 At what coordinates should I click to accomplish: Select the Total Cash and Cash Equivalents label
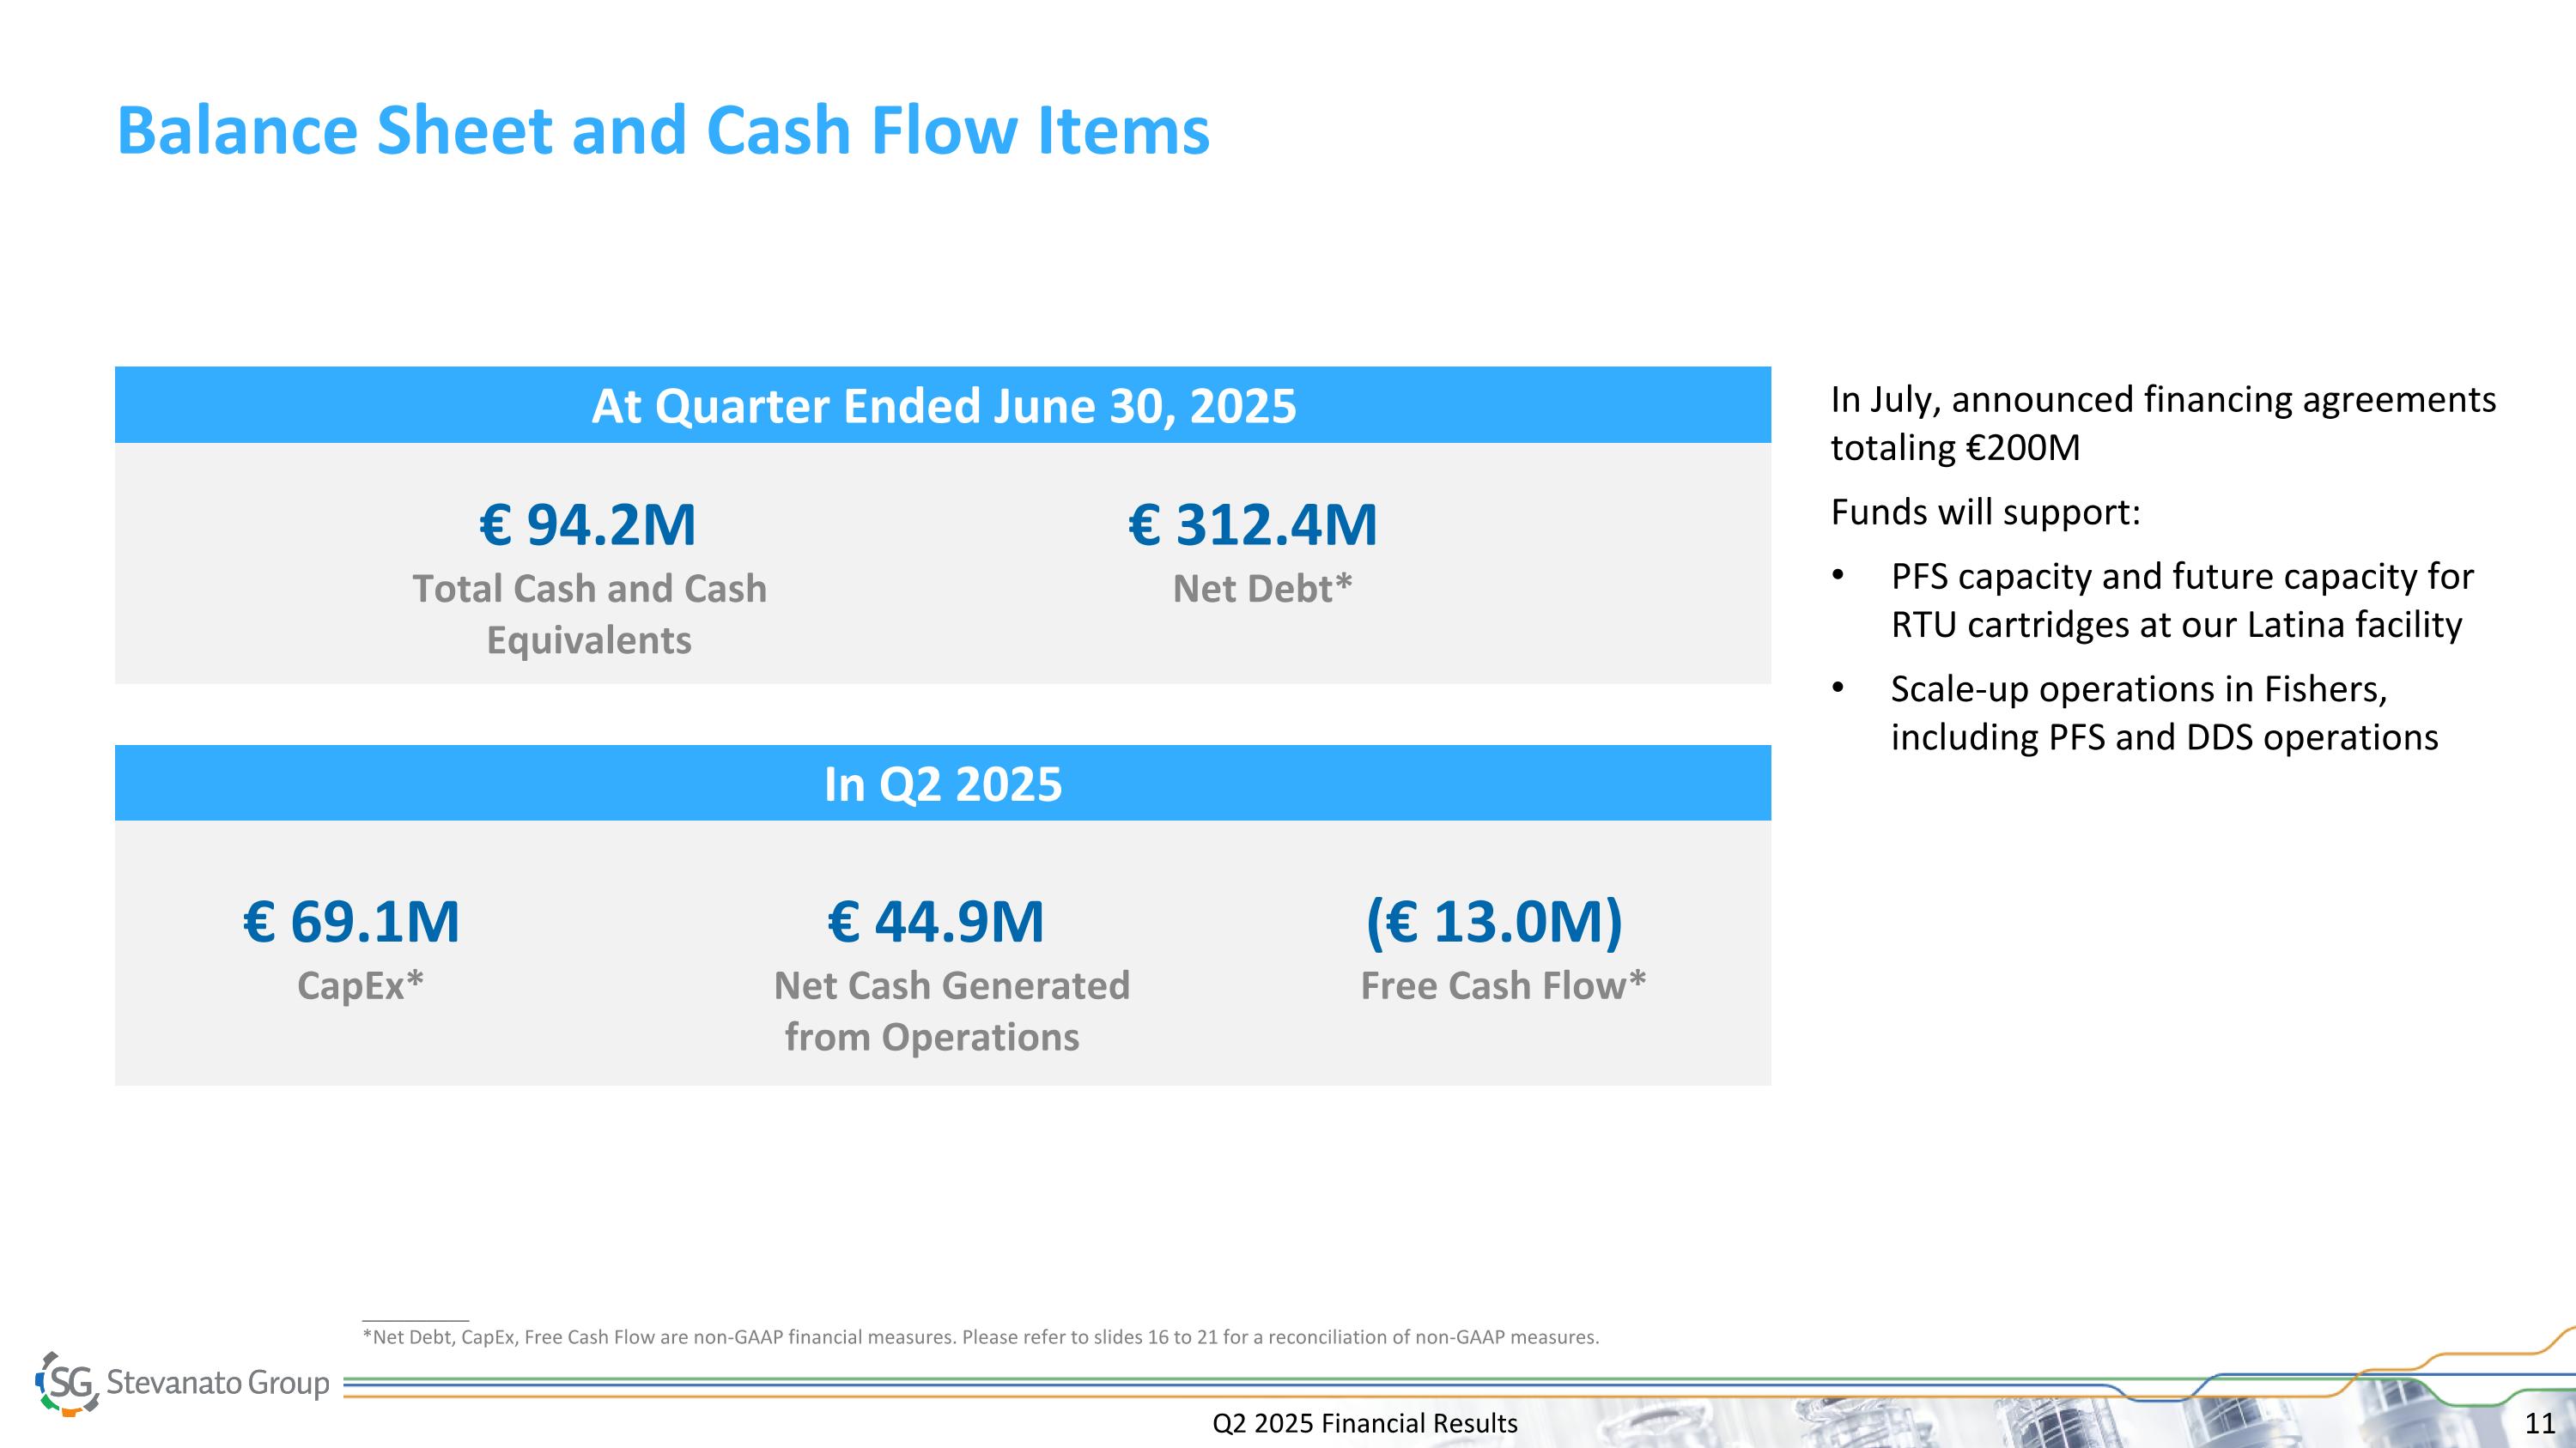(x=589, y=614)
